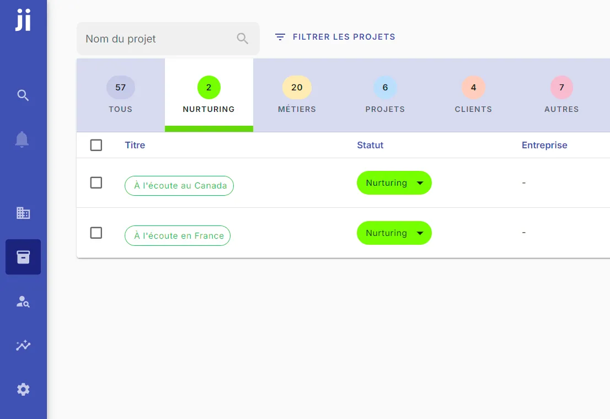Open the Nurturing status dropdown for the France project
This screenshot has width=610, height=419.
(x=394, y=233)
